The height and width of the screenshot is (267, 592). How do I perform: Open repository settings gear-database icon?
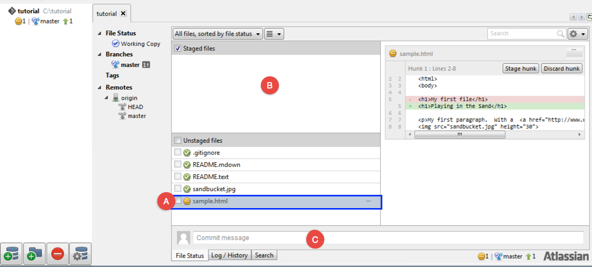point(80,254)
